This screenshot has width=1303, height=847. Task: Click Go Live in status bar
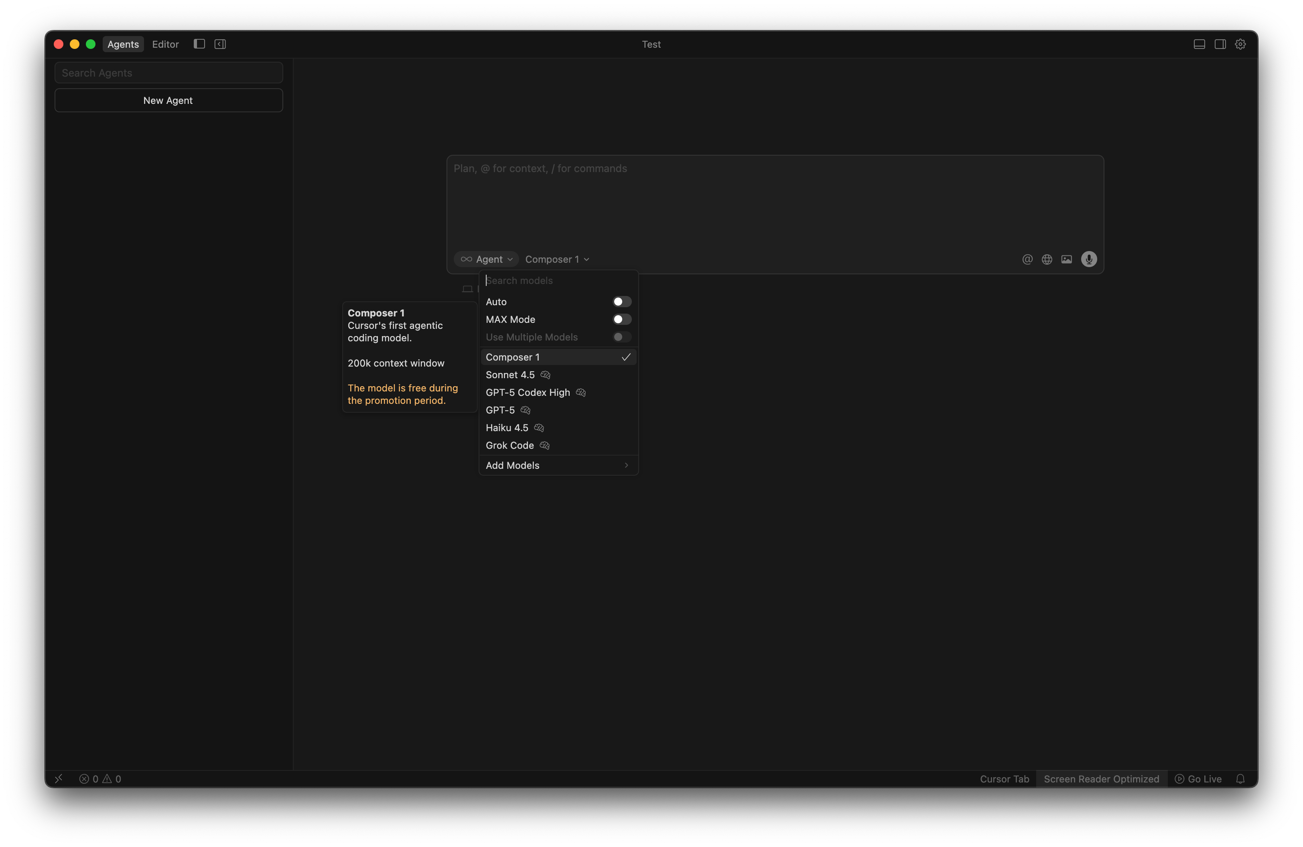pos(1198,778)
